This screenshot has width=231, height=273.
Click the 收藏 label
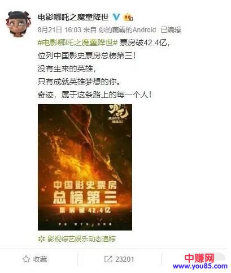click(x=40, y=259)
